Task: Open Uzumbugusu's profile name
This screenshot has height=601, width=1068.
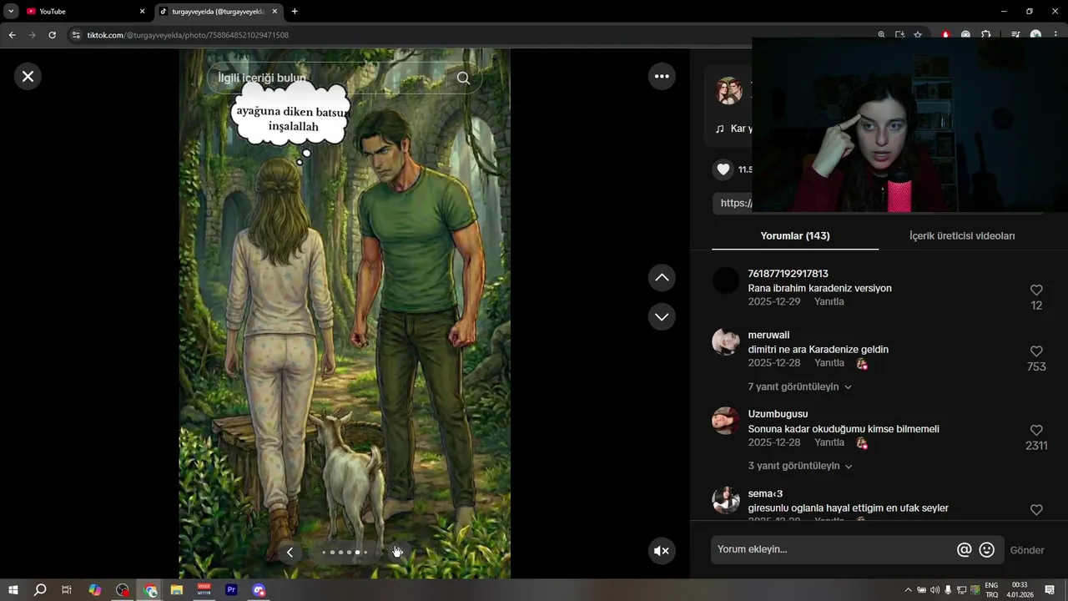Action: pyautogui.click(x=778, y=414)
